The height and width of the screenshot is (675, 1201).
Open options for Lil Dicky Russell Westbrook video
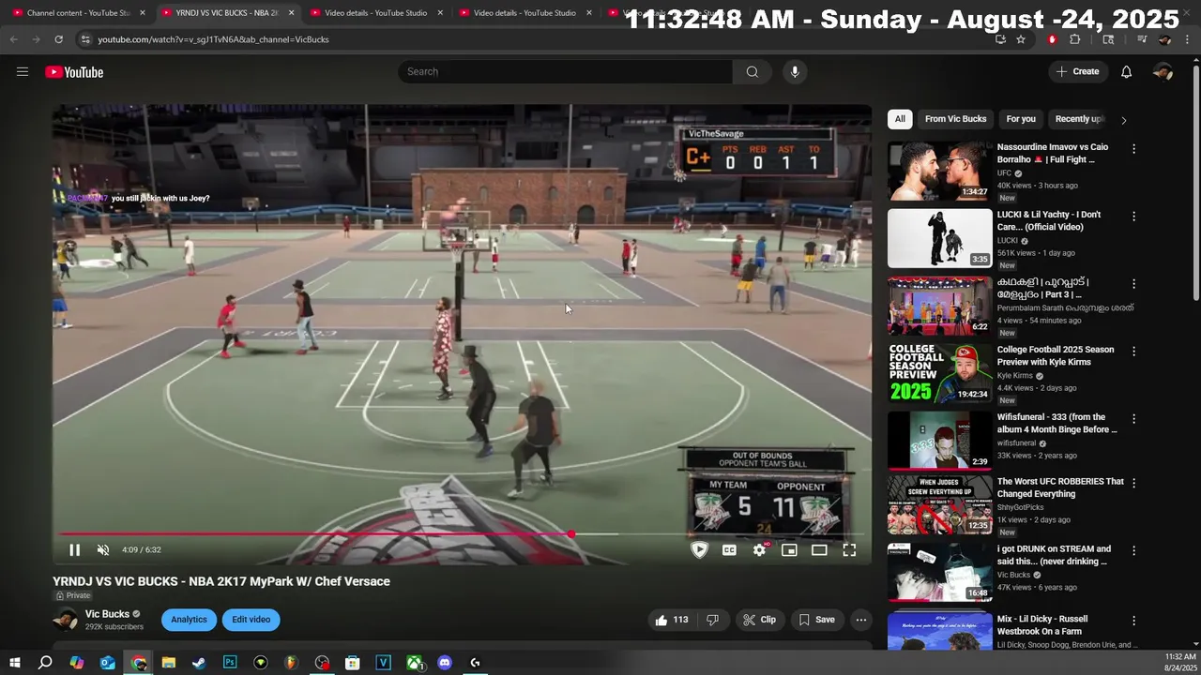[1133, 622]
